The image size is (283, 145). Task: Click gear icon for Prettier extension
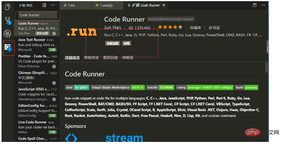pyautogui.click(x=54, y=66)
